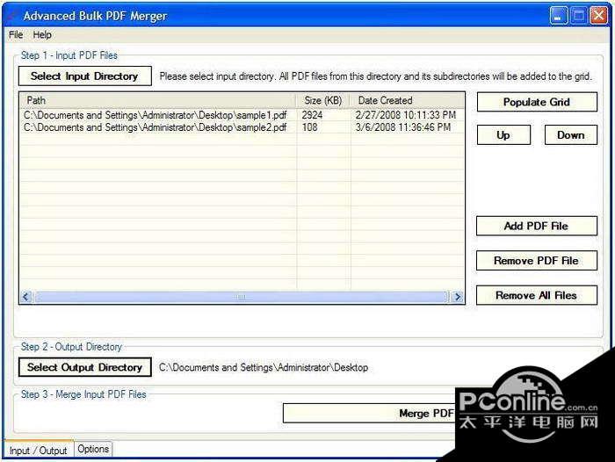Switch to the Options tab

point(93,449)
